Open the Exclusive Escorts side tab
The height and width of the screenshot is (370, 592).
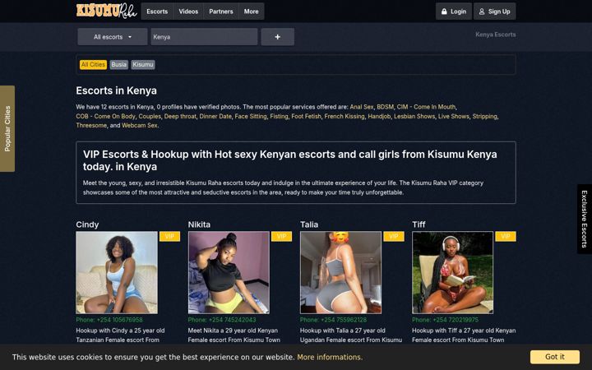pyautogui.click(x=585, y=219)
